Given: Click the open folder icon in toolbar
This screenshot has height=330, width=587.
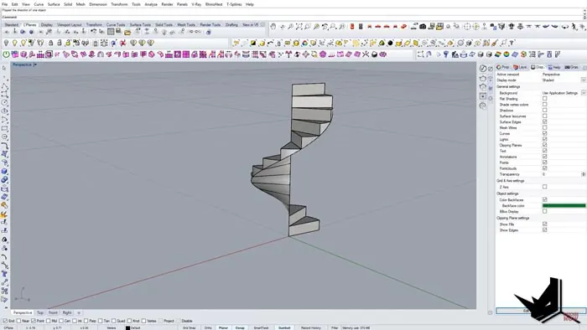Looking at the screenshot, I should 127,32.
